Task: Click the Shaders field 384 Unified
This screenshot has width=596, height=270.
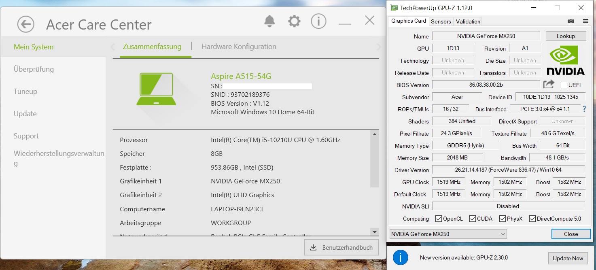Action: [x=462, y=121]
